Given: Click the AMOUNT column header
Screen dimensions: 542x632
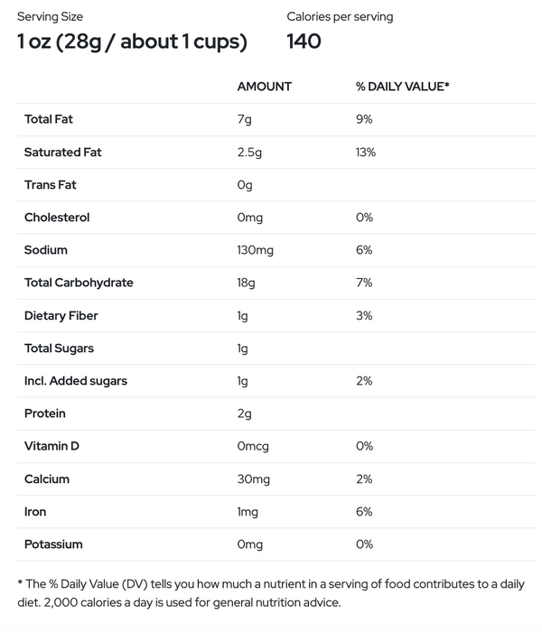Looking at the screenshot, I should pos(264,87).
